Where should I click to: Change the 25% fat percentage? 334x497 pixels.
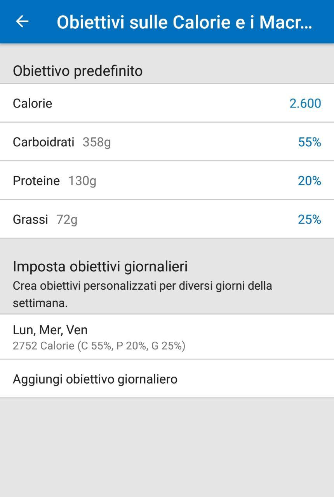pos(309,220)
